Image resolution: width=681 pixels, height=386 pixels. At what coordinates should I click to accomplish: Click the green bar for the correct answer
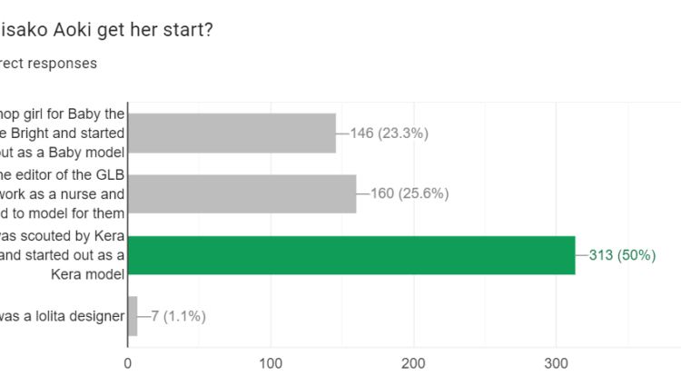coord(351,254)
